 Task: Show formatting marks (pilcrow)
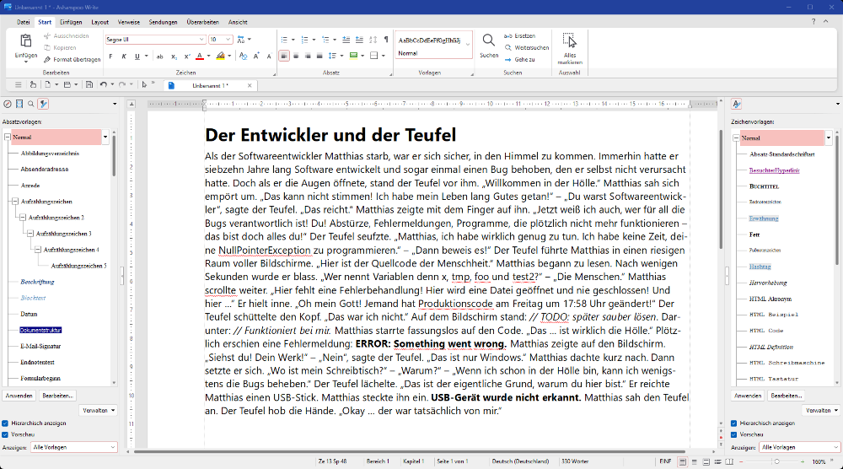386,40
